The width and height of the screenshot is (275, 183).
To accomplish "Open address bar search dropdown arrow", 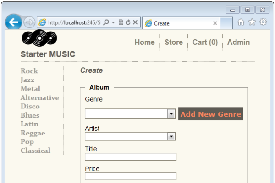I will (113, 22).
